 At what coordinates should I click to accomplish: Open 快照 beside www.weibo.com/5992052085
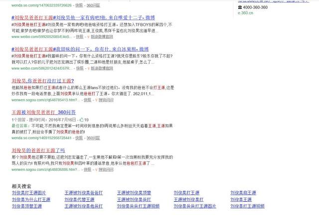(80, 37)
